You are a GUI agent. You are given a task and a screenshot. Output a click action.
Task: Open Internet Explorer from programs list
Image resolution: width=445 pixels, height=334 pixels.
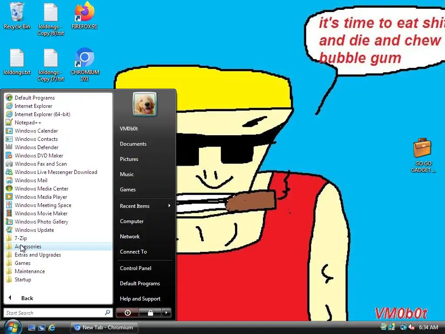(x=58, y=106)
